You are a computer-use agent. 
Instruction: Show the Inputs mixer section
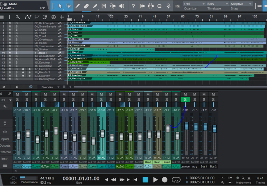5,139
